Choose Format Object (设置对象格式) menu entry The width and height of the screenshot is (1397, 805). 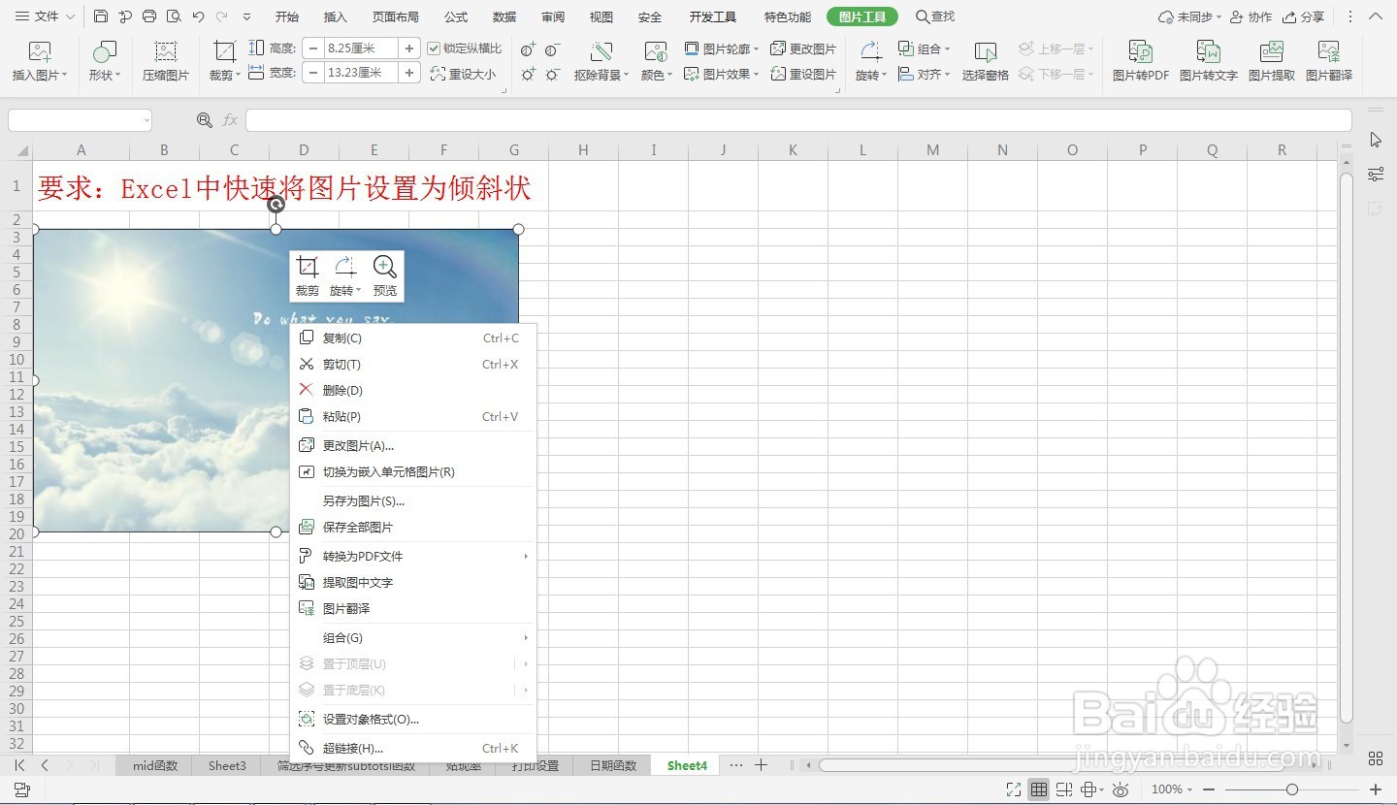coord(413,719)
